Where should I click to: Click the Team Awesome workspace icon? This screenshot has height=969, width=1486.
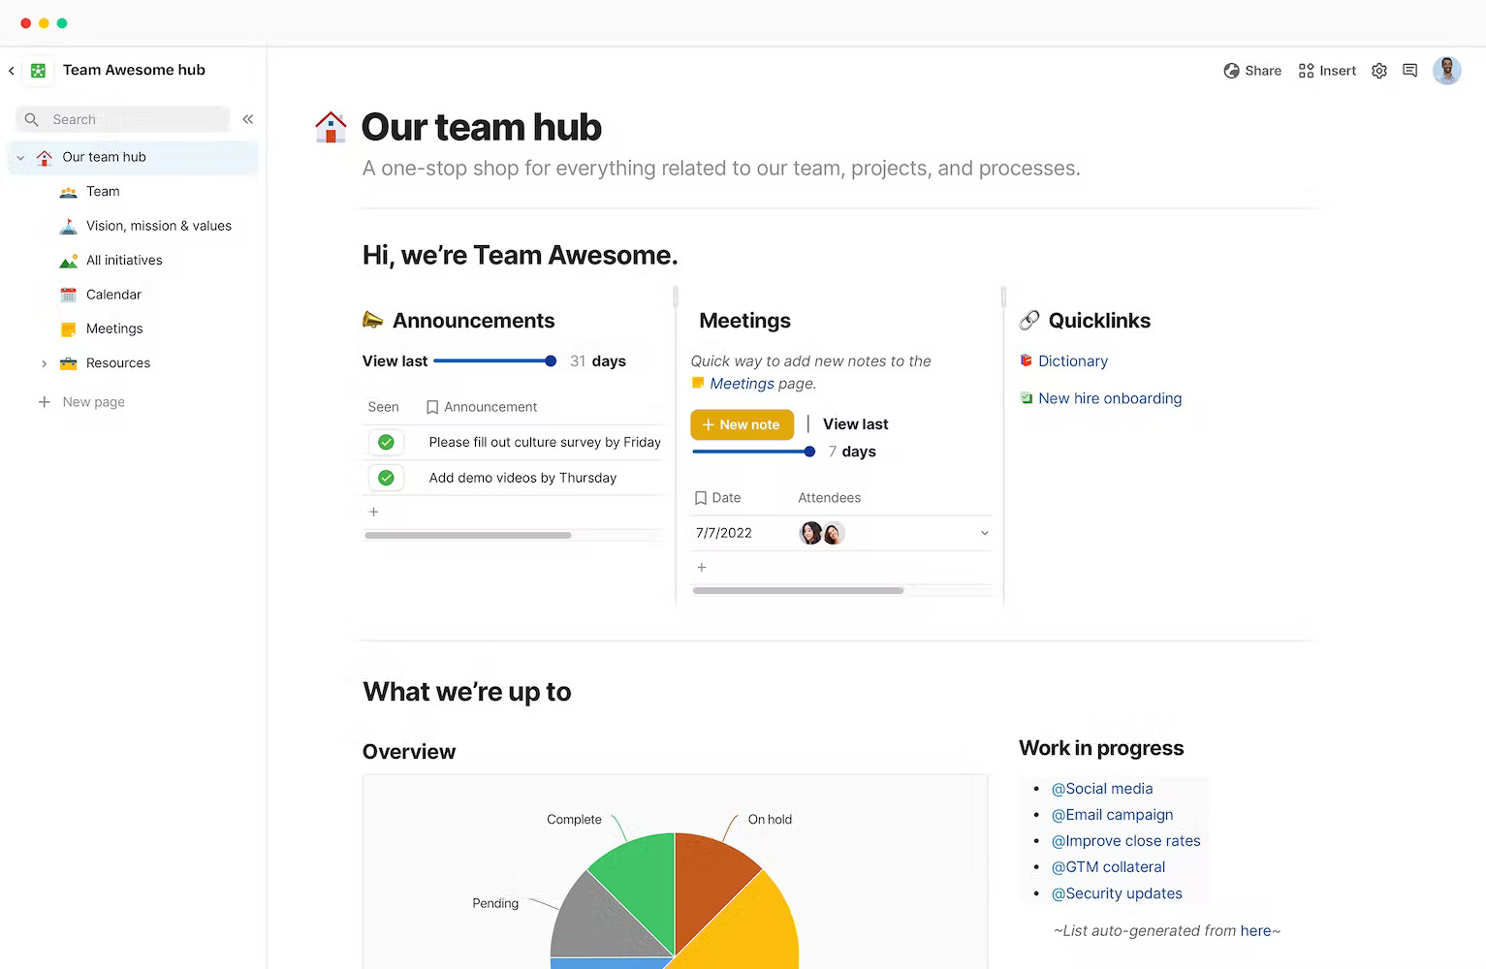click(38, 70)
